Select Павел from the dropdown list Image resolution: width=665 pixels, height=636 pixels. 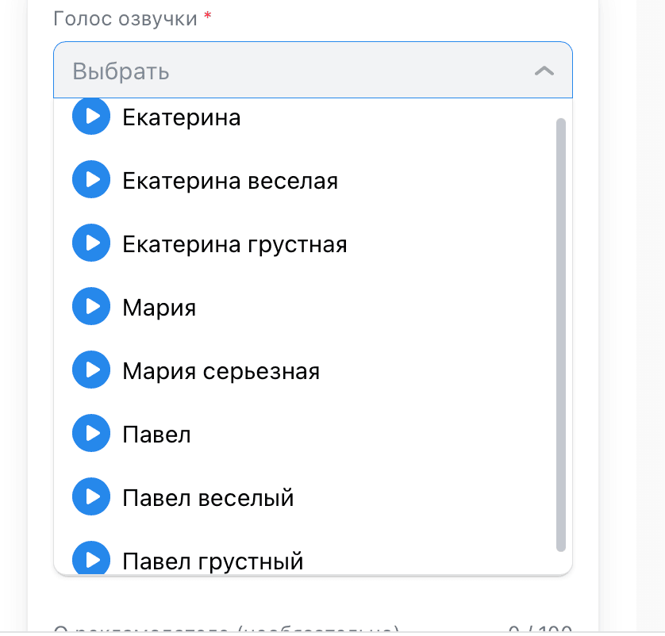pos(157,434)
